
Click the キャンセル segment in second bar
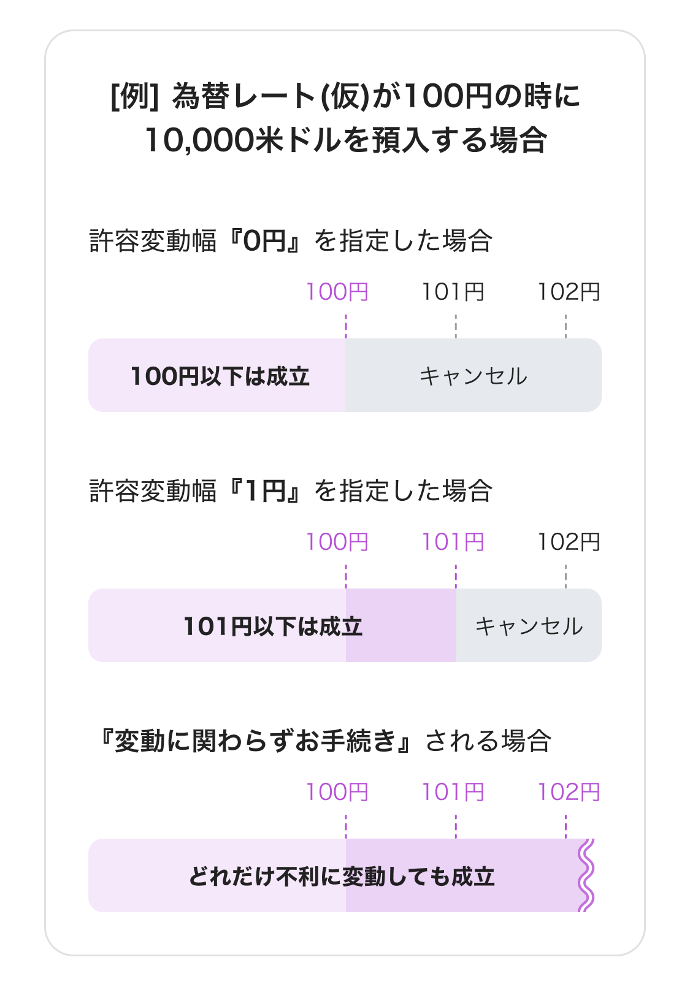click(529, 625)
